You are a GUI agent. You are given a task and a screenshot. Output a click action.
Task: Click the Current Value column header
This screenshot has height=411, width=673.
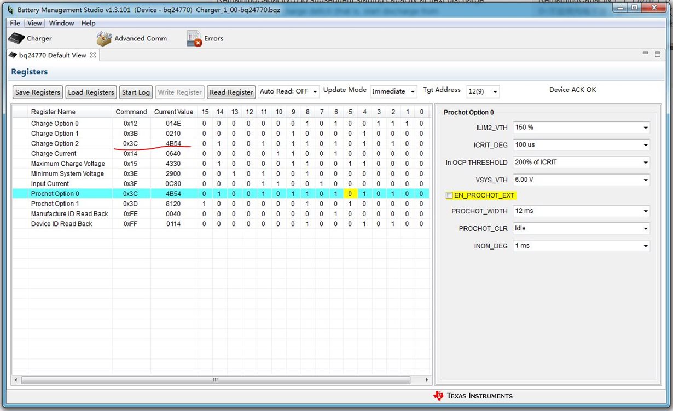pos(173,112)
